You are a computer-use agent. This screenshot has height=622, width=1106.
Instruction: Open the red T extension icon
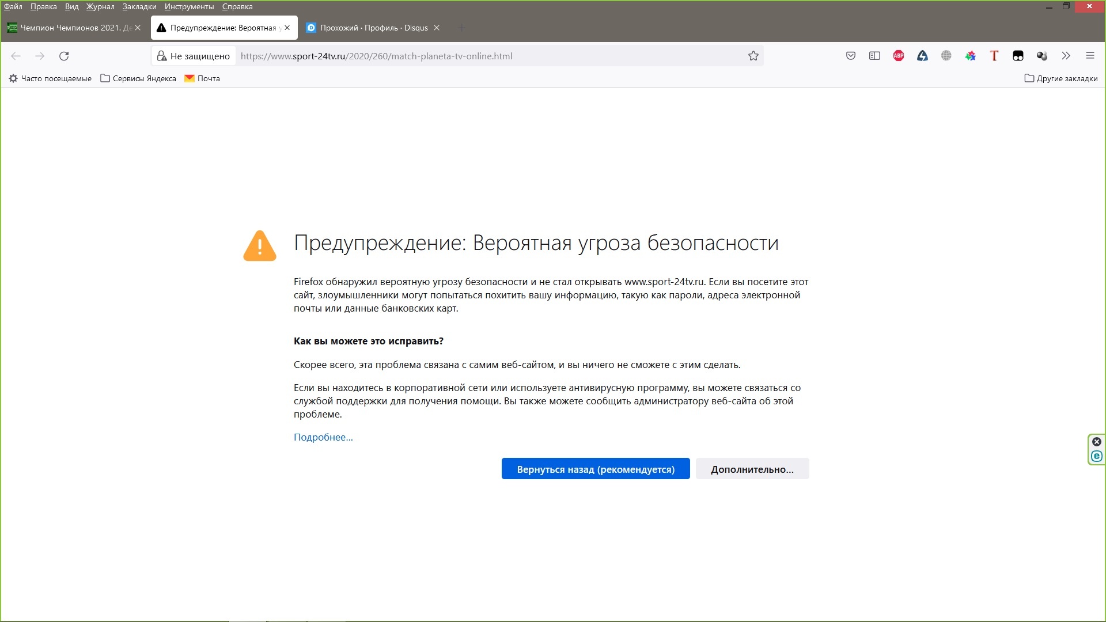coord(994,56)
